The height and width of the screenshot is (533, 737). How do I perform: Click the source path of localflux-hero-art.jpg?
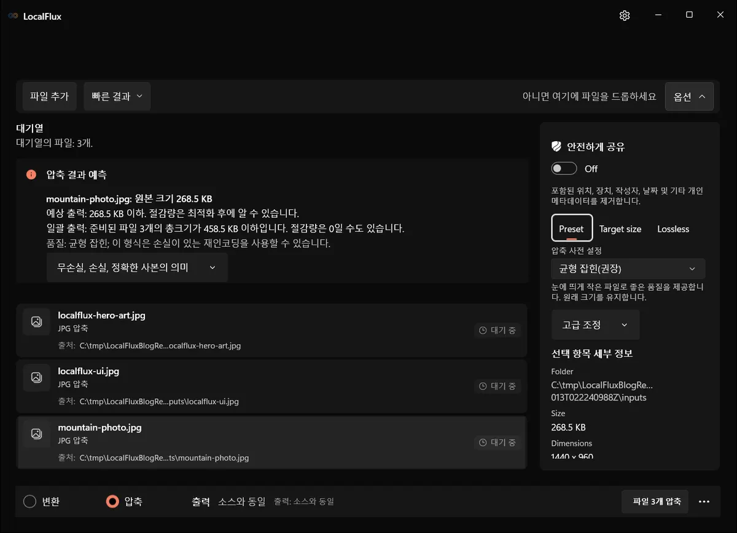pos(160,345)
